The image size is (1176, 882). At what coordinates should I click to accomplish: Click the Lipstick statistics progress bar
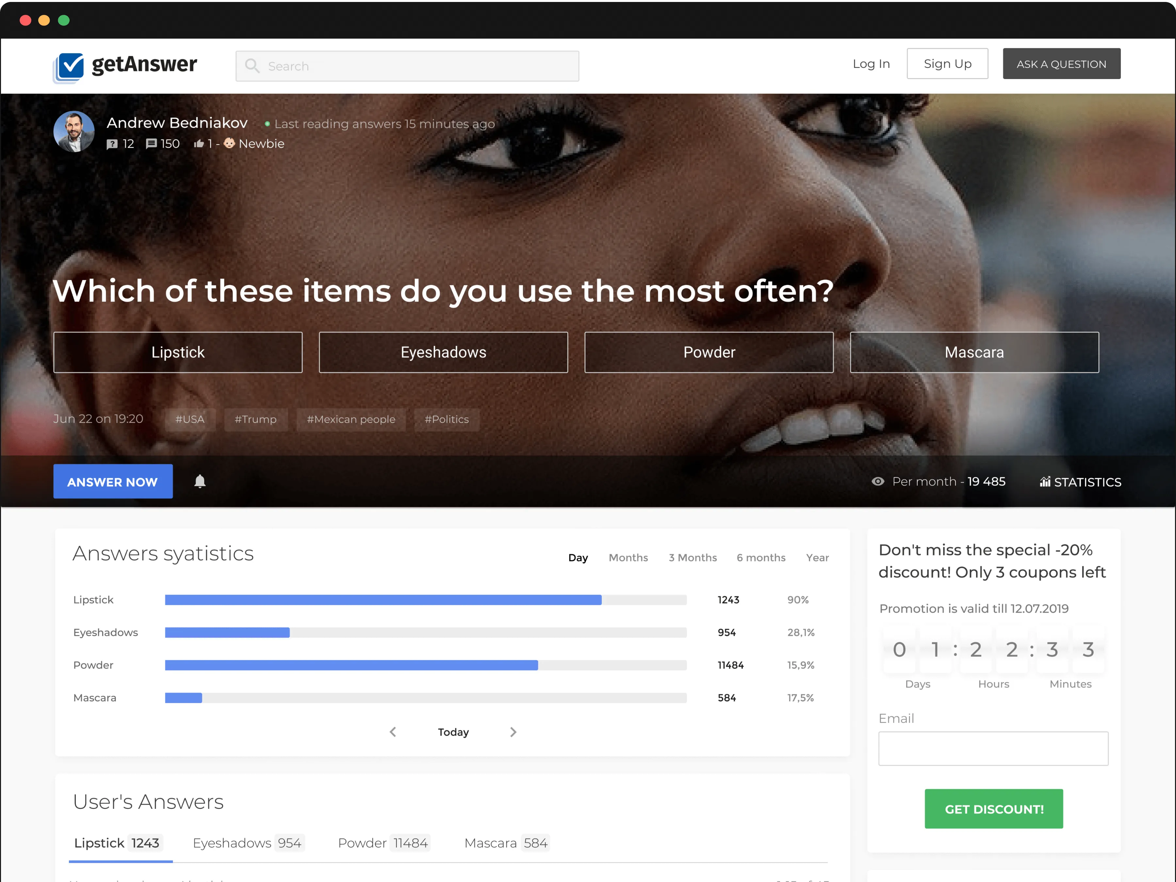pyautogui.click(x=425, y=600)
